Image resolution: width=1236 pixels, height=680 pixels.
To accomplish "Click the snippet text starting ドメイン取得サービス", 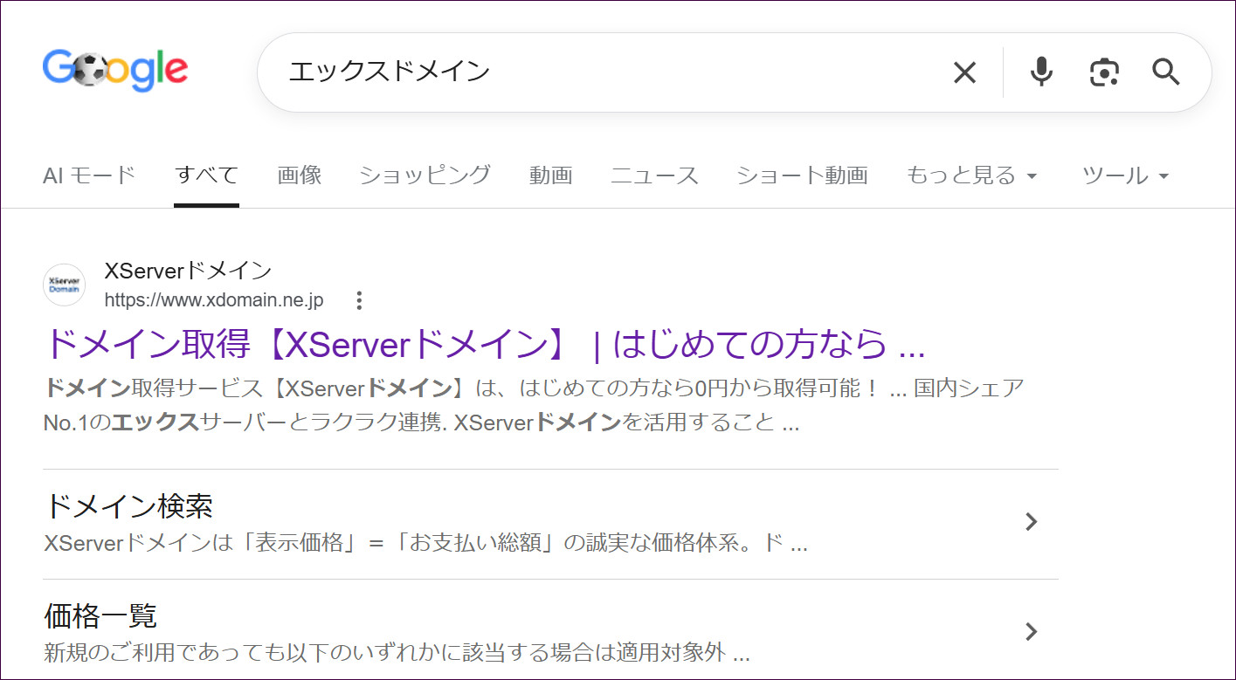I will (534, 405).
